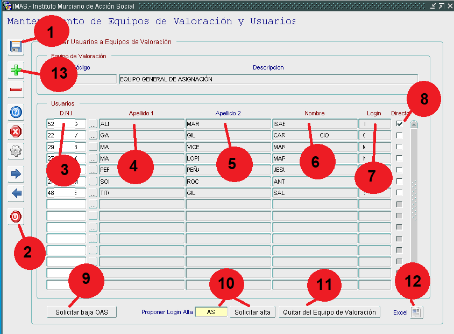Export user list with Excel icon

coord(416,312)
